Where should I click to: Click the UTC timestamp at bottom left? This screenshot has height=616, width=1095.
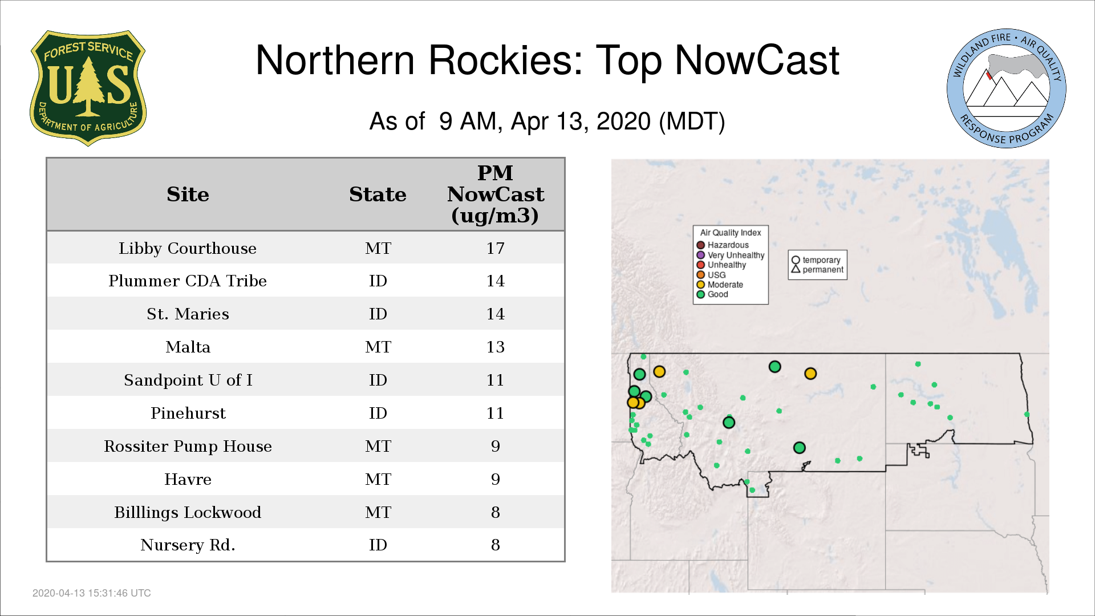pyautogui.click(x=92, y=593)
